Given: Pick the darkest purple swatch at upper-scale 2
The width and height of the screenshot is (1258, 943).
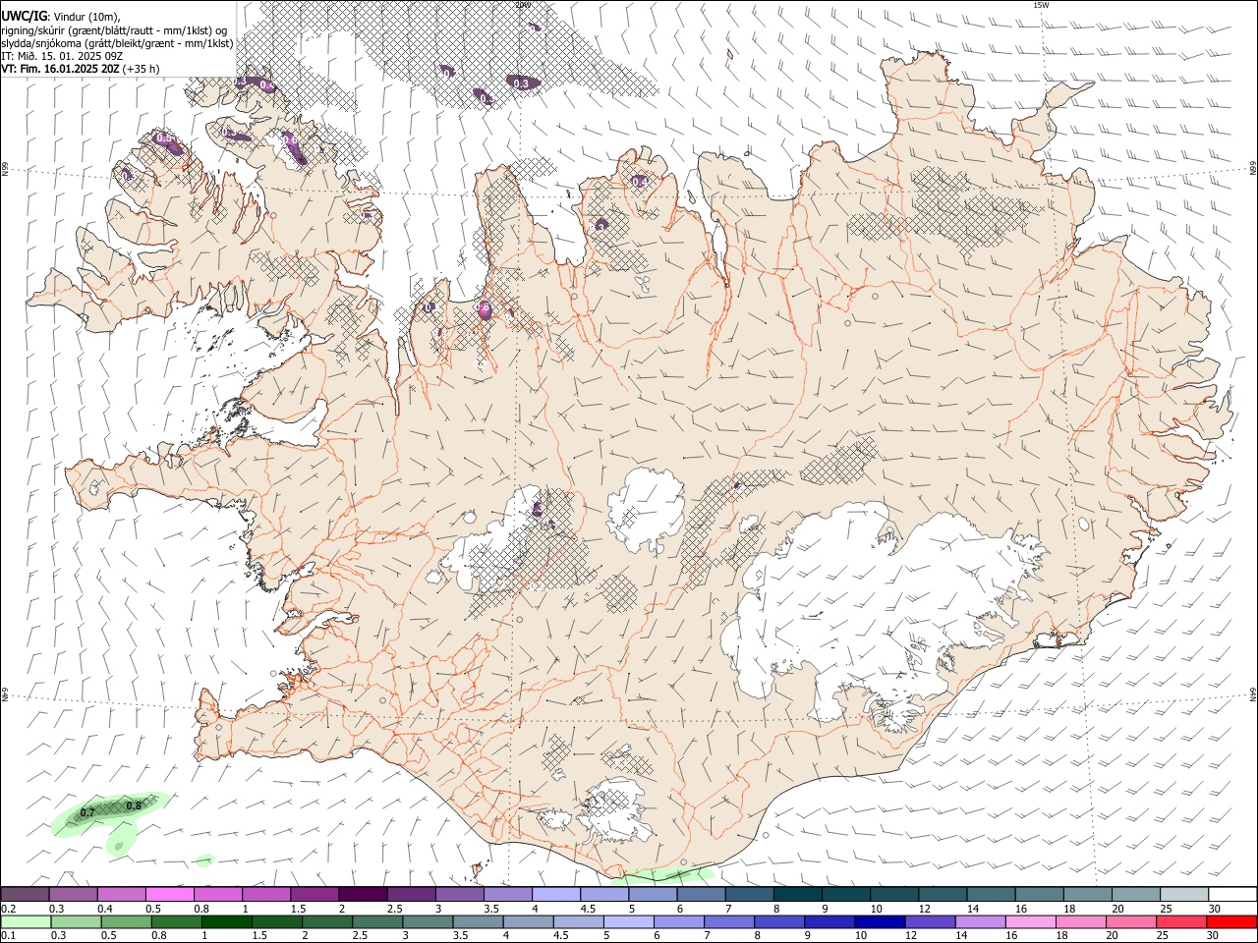Looking at the screenshot, I should tap(363, 895).
